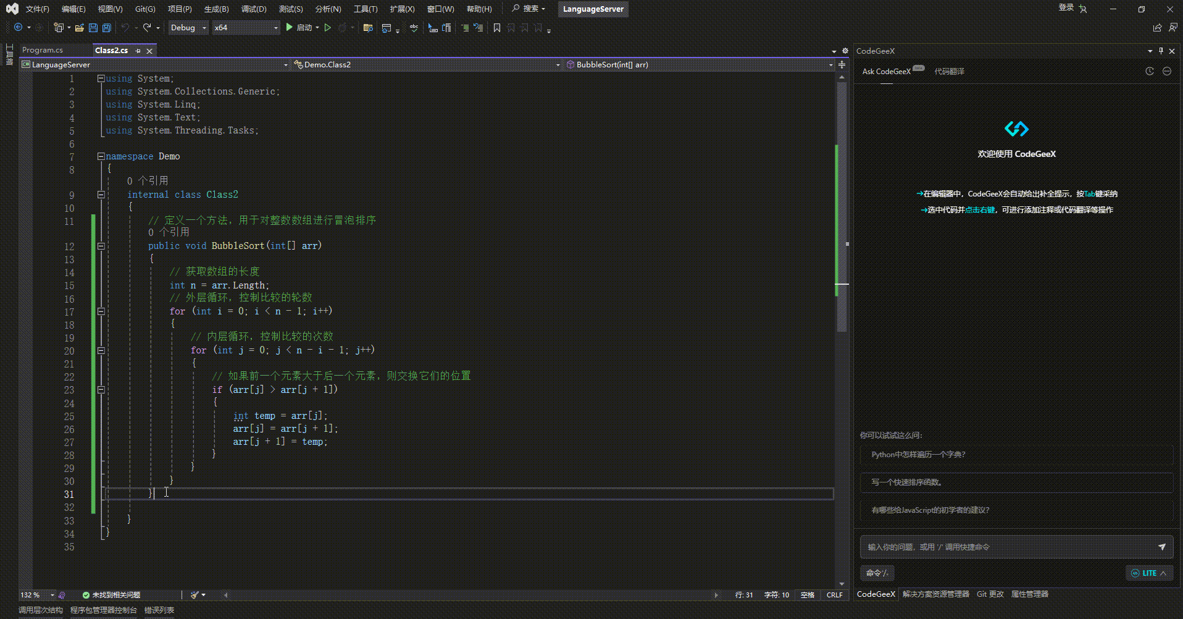Click the Start Without Debugging outline arrow
1183x619 pixels.
coord(328,27)
